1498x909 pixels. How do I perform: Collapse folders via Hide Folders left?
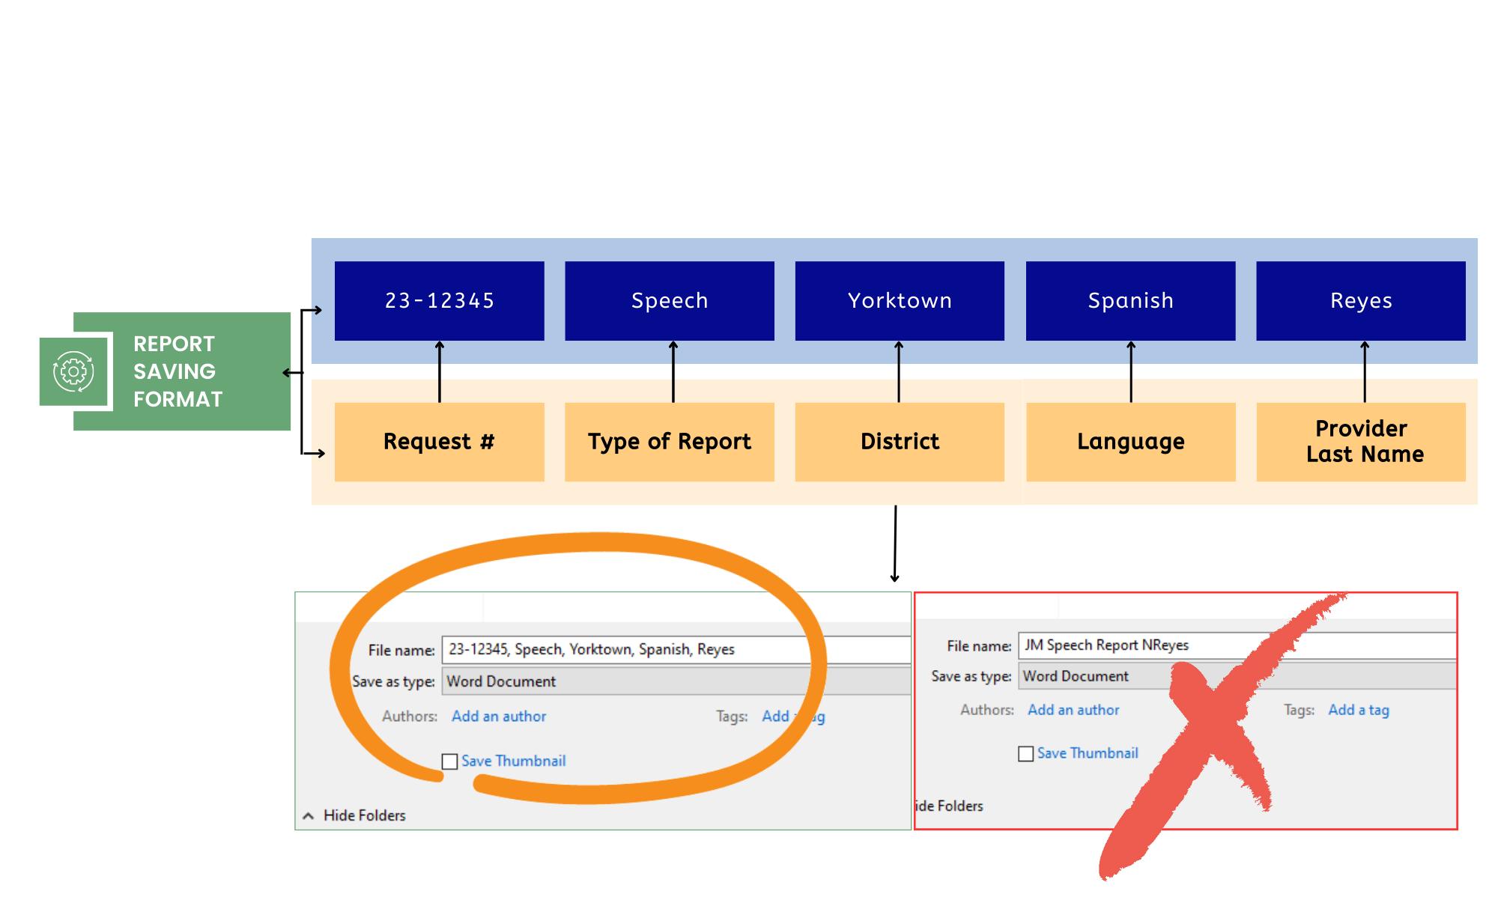[364, 815]
